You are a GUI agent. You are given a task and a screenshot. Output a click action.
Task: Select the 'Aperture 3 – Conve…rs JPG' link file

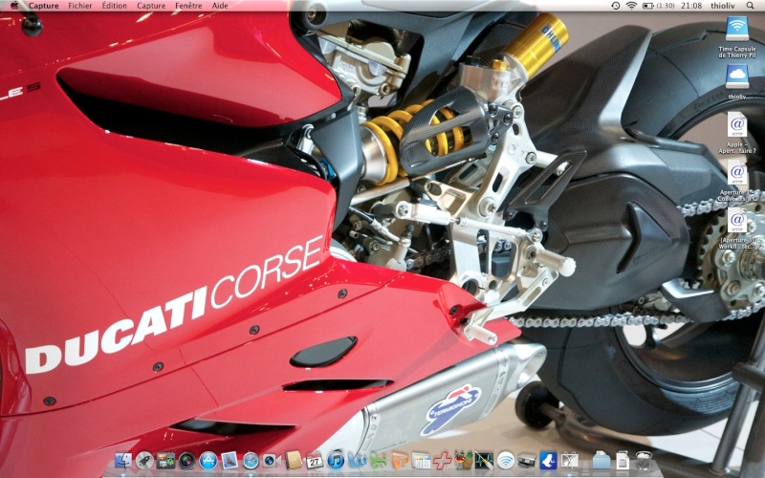pyautogui.click(x=736, y=181)
